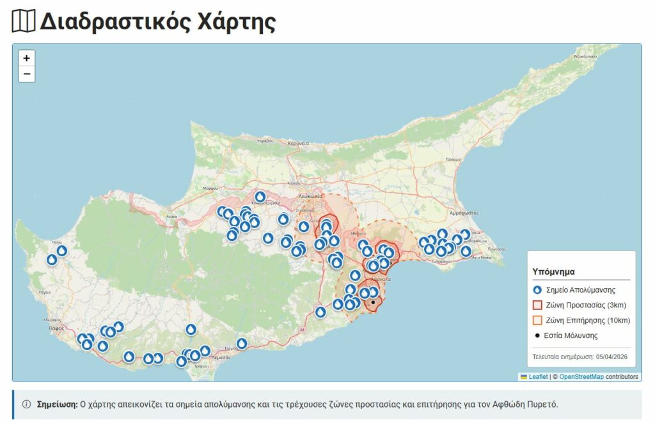Click the droplet icon in legend

[x=537, y=290]
